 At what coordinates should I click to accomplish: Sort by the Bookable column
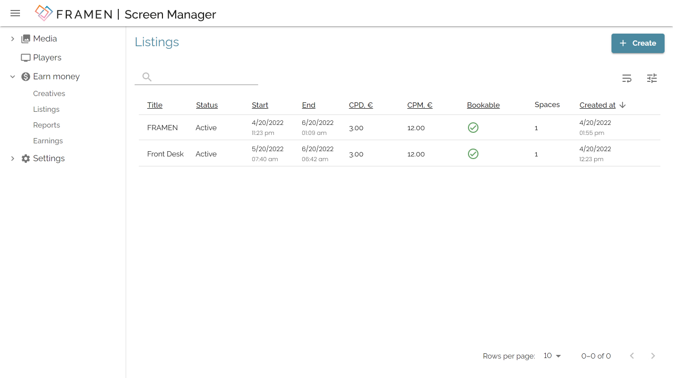[483, 105]
